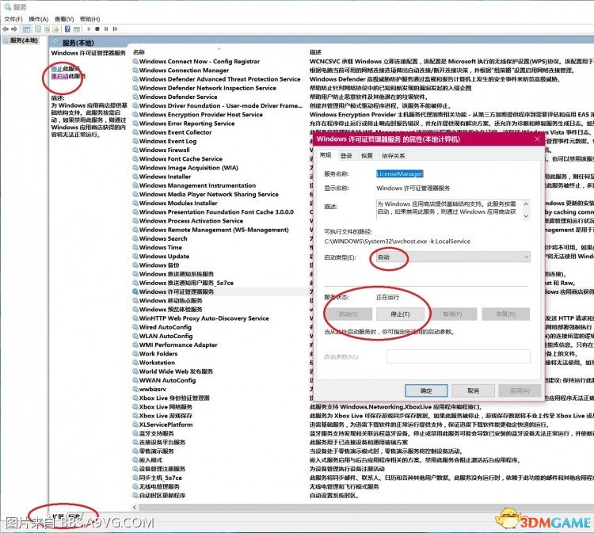Viewport: 594px width, 533px height.
Task: Click the 重启动 link for this service
Action: coord(60,76)
